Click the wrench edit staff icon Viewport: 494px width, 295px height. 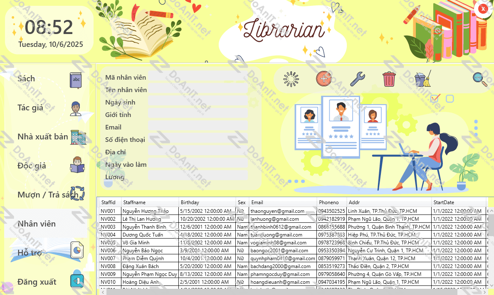point(357,78)
